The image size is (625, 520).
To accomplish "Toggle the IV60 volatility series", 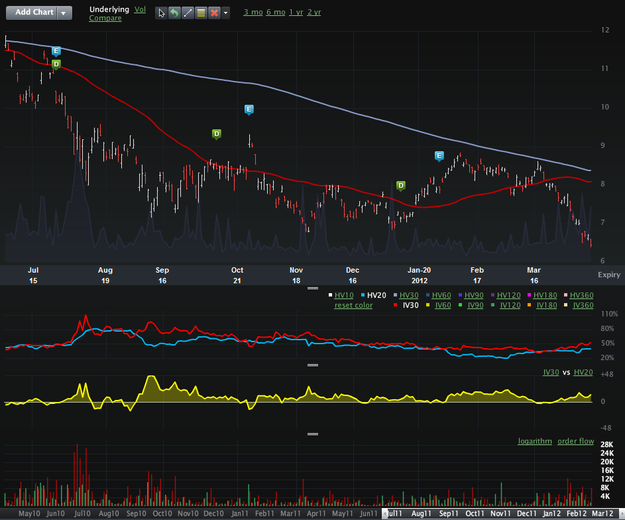I will 443,305.
